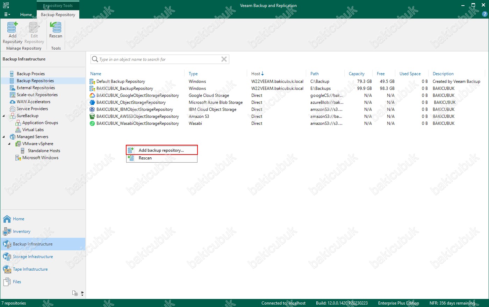Select Virtual Labs tree item
489x307 pixels.
coord(33,130)
